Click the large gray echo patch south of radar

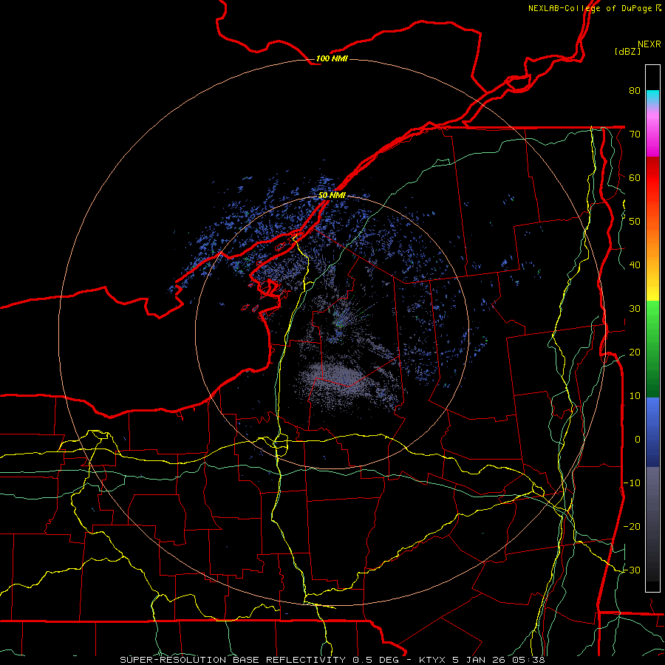pyautogui.click(x=339, y=380)
